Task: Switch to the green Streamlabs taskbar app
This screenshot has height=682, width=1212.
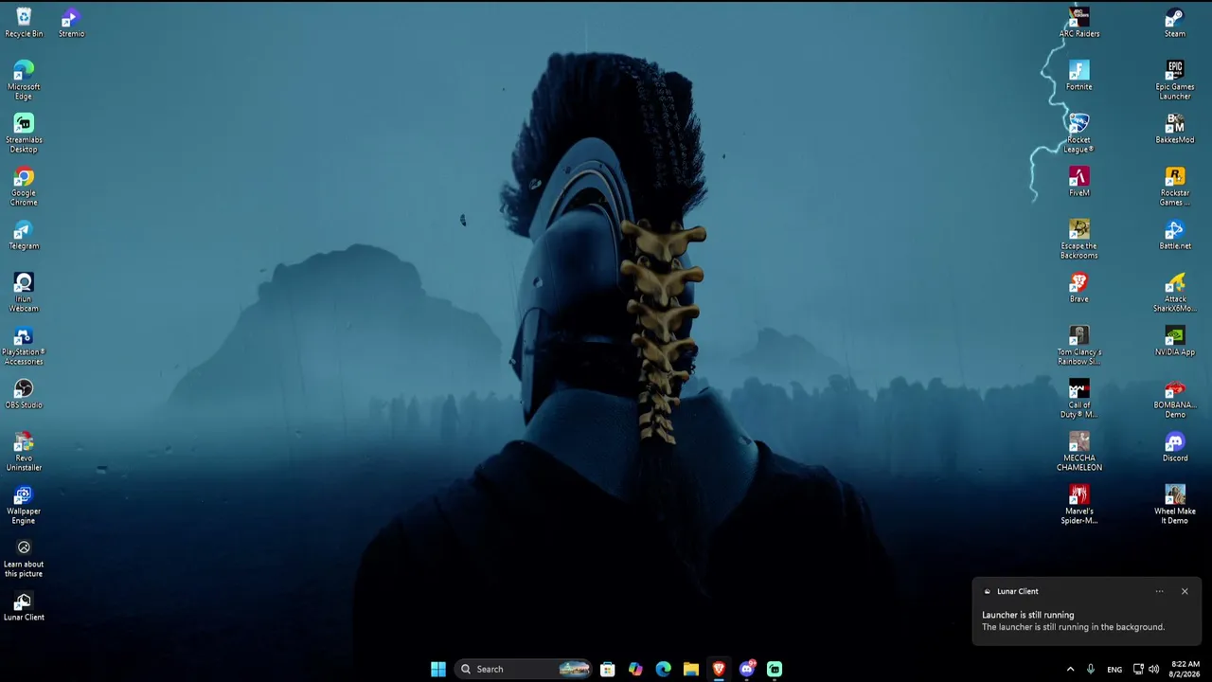Action: pyautogui.click(x=775, y=669)
